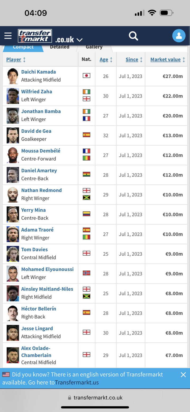Follow the Transfermarkt.us link in banner
The image size is (190, 412).
coord(77,382)
